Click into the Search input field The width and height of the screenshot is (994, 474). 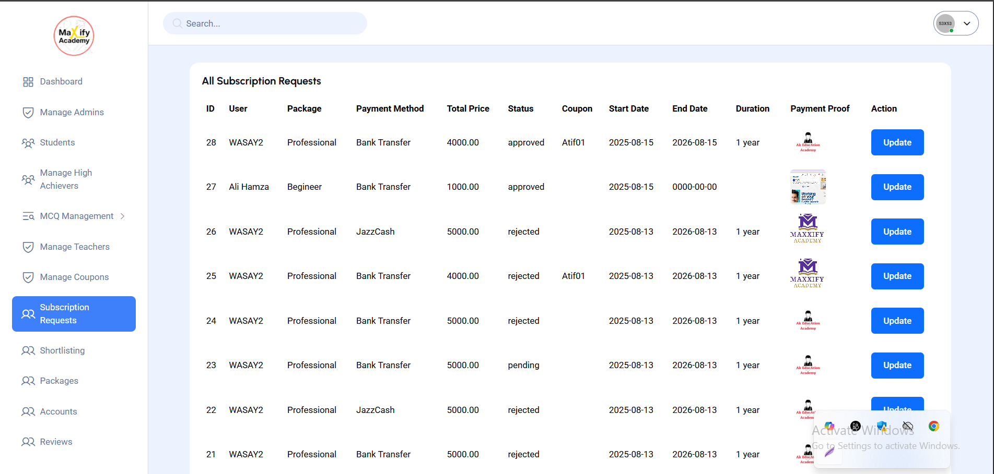(x=272, y=23)
